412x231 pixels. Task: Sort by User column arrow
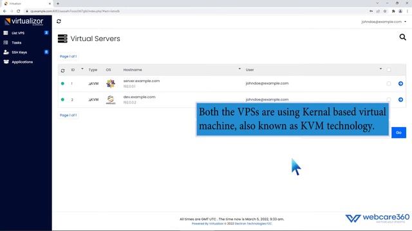point(380,69)
